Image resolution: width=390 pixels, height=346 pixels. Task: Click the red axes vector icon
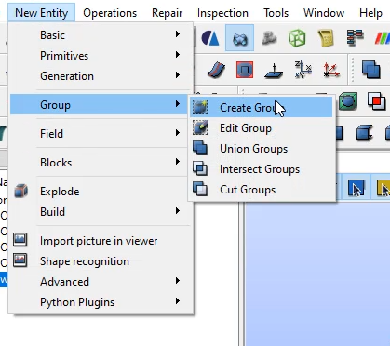coord(331,70)
